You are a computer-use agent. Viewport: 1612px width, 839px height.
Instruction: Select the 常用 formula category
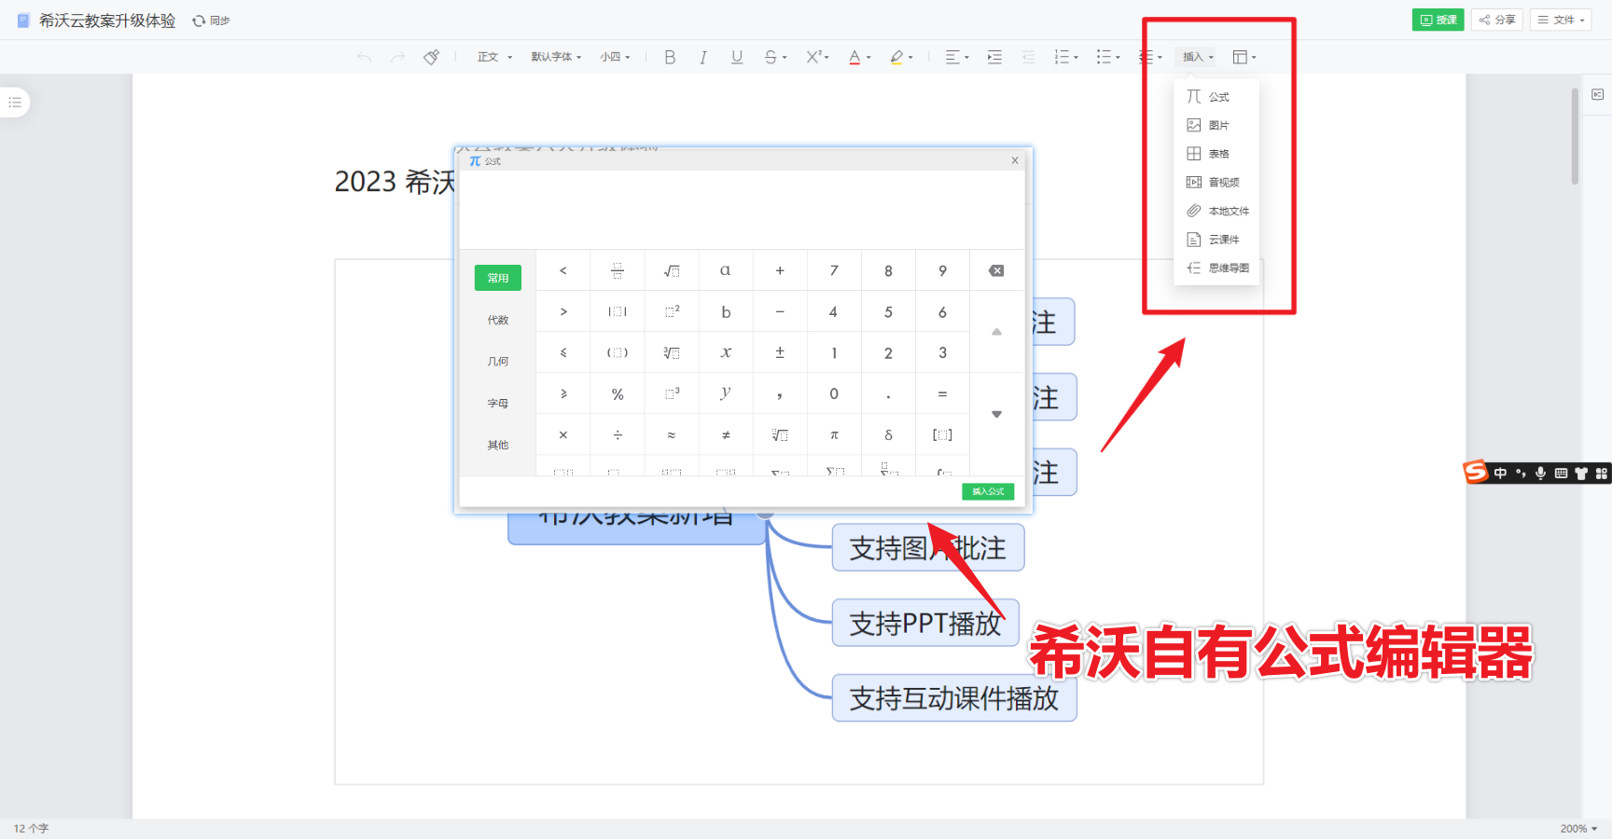coord(498,278)
